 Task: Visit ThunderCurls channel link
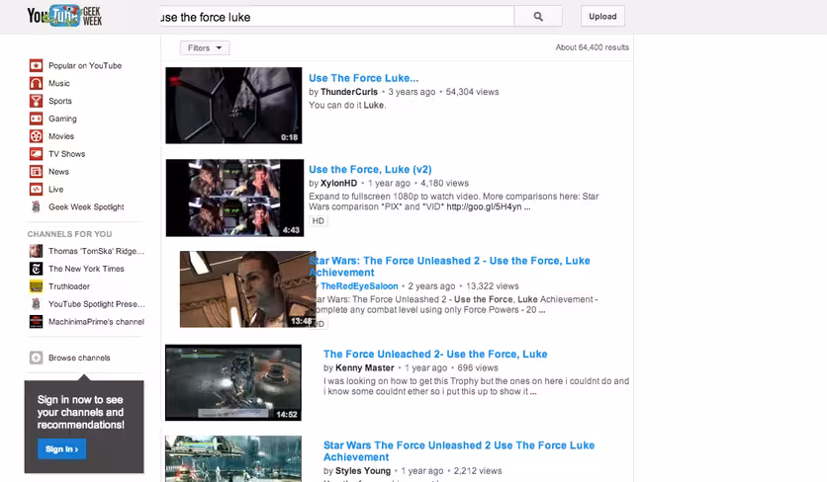pos(349,92)
